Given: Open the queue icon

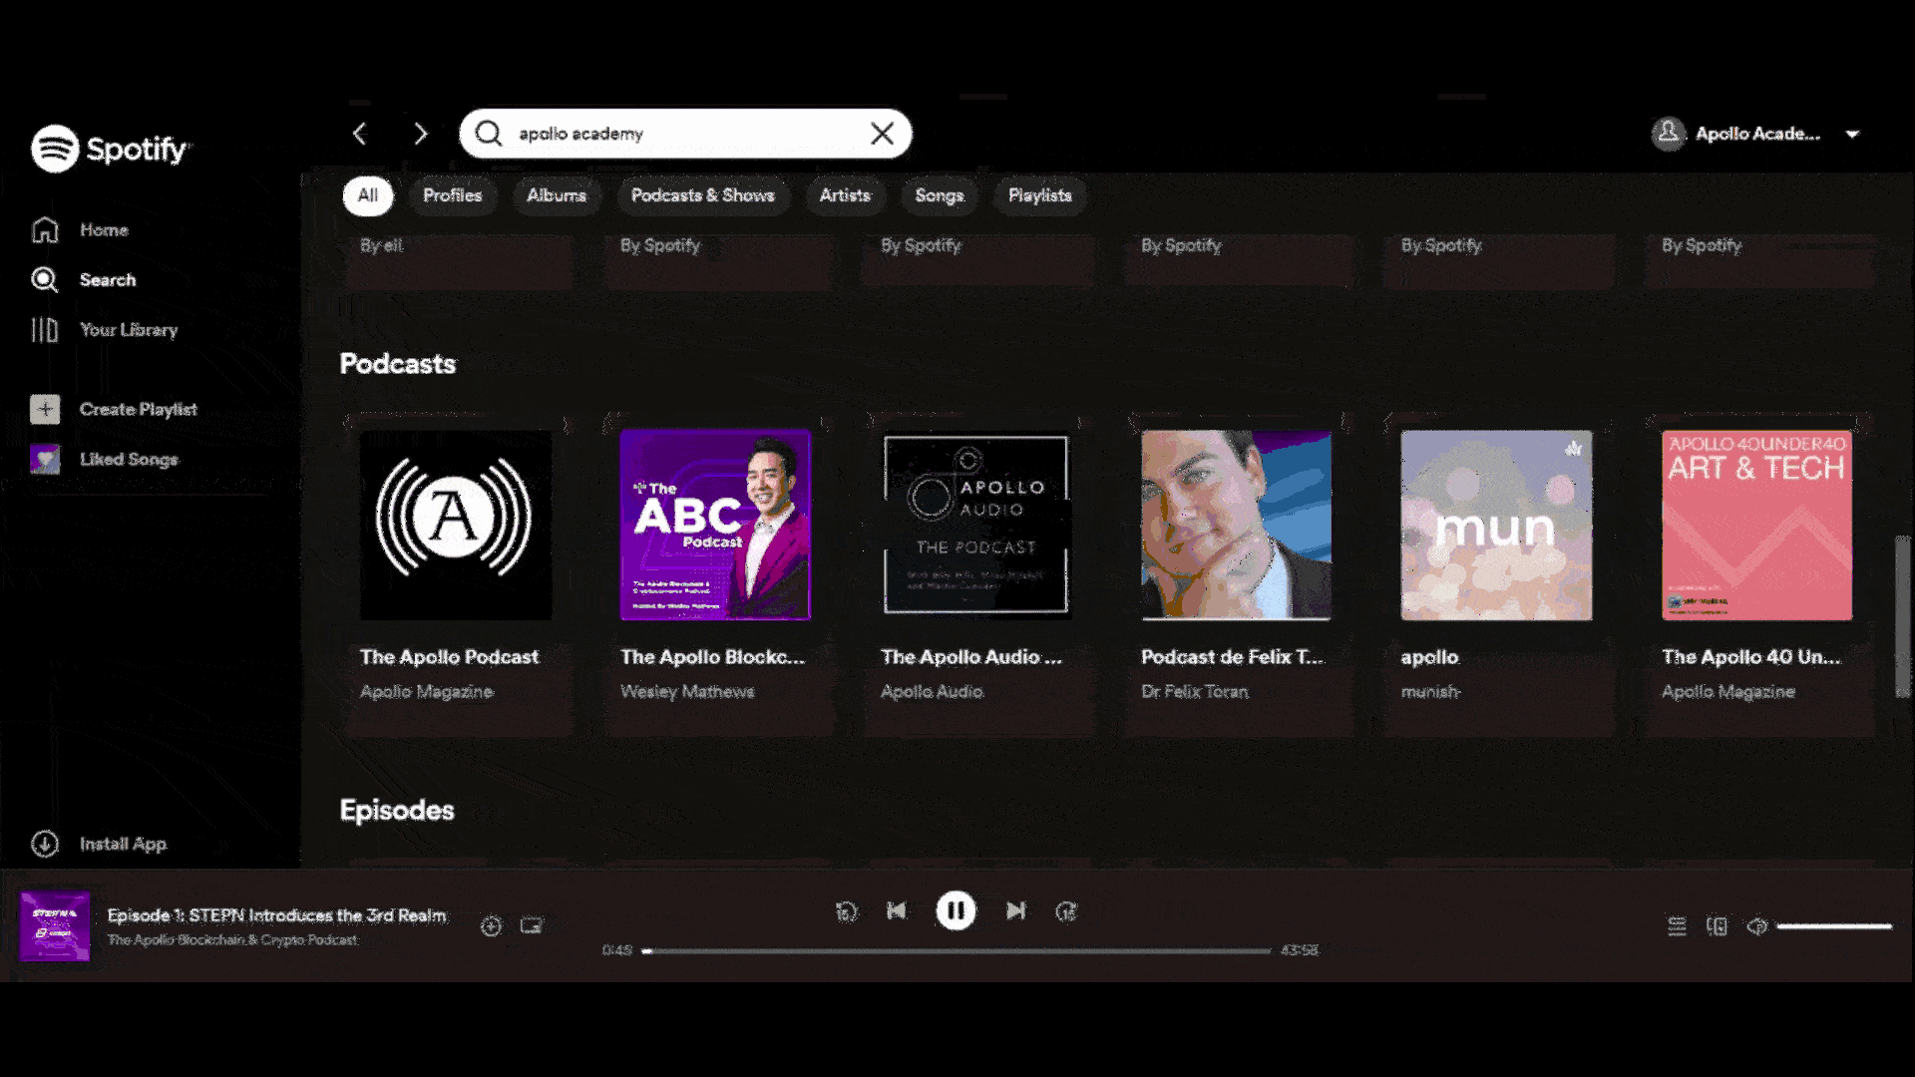Looking at the screenshot, I should (1677, 926).
